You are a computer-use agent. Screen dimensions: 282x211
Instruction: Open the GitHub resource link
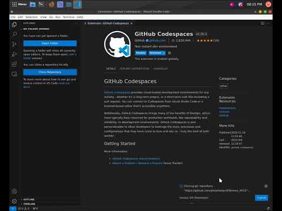click(x=224, y=115)
